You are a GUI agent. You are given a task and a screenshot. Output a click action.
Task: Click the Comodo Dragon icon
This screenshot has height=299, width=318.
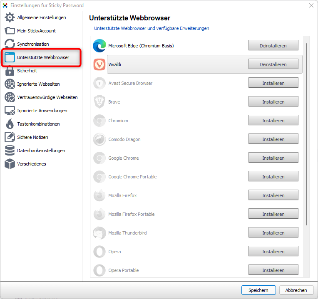99,139
